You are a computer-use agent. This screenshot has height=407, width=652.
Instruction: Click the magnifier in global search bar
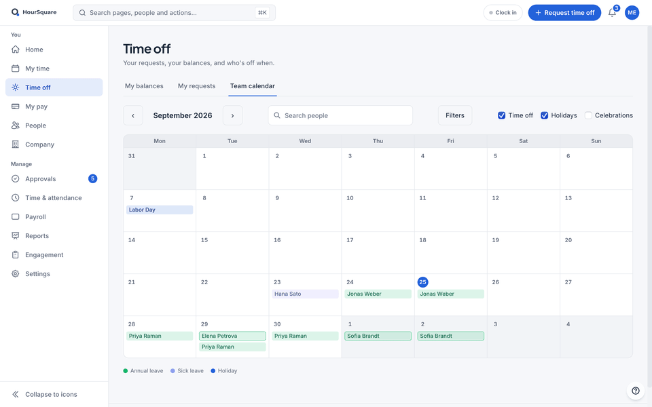pos(82,13)
